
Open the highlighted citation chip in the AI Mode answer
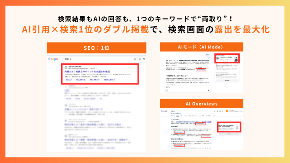point(201,70)
